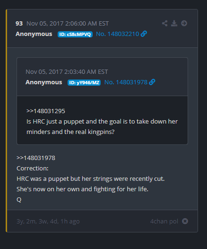Click the Anonymous author name of post 93
The height and width of the screenshot is (249, 207).
(x=34, y=34)
